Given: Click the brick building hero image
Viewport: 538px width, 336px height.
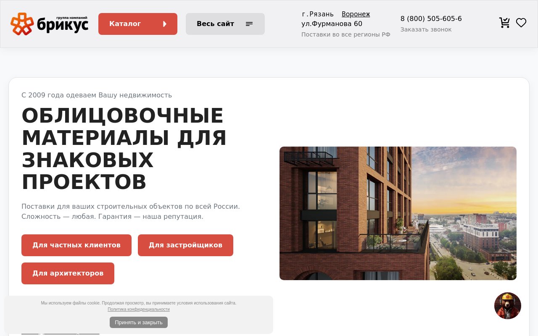Looking at the screenshot, I should (x=398, y=213).
